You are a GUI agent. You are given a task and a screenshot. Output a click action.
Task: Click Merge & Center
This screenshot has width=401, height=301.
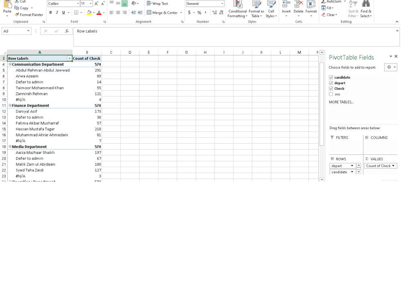[x=162, y=12]
